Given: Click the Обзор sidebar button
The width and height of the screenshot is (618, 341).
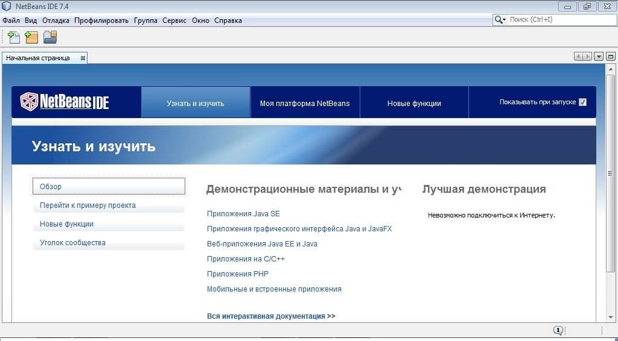Looking at the screenshot, I should coord(109,186).
